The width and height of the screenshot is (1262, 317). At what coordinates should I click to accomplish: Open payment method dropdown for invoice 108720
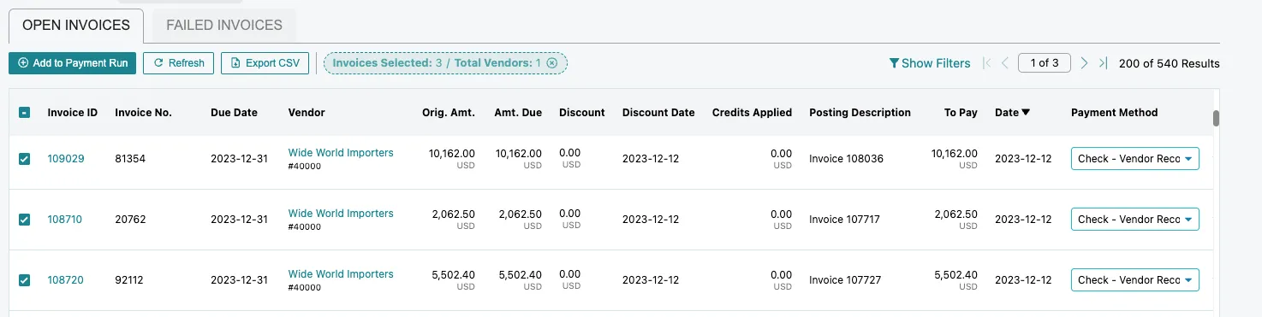click(x=1135, y=280)
